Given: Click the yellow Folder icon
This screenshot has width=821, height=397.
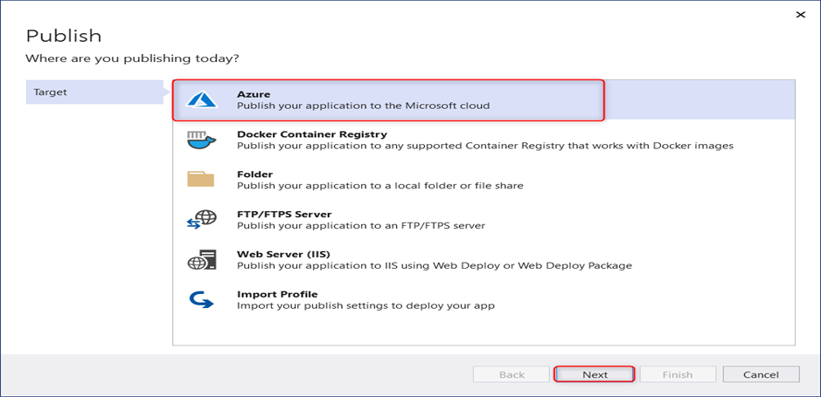Looking at the screenshot, I should (x=200, y=179).
